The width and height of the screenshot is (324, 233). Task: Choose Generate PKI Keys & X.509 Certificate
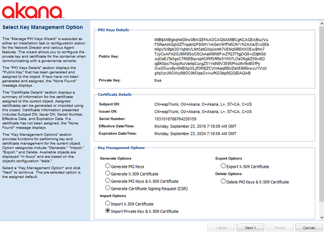[x=108, y=181]
